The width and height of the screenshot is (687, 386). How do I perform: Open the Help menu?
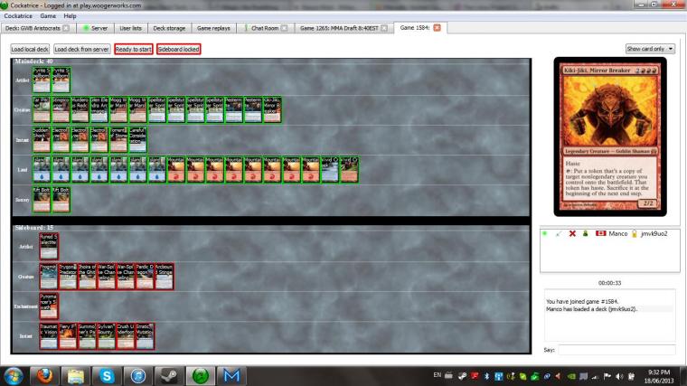pyautogui.click(x=70, y=15)
